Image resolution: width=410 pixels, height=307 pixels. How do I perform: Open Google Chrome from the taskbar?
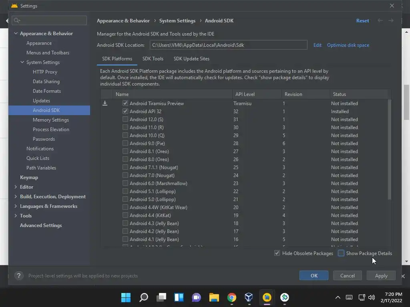[232, 297]
